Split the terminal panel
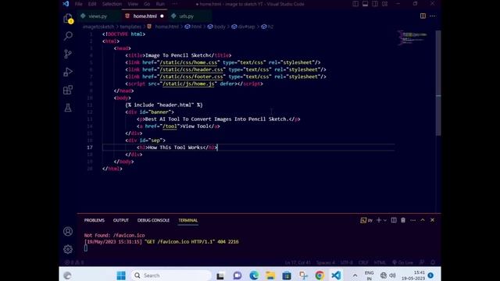500x281 pixels. tap(394, 220)
